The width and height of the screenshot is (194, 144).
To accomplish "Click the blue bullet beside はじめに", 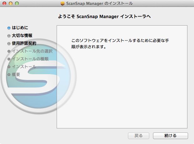I will tap(9, 28).
